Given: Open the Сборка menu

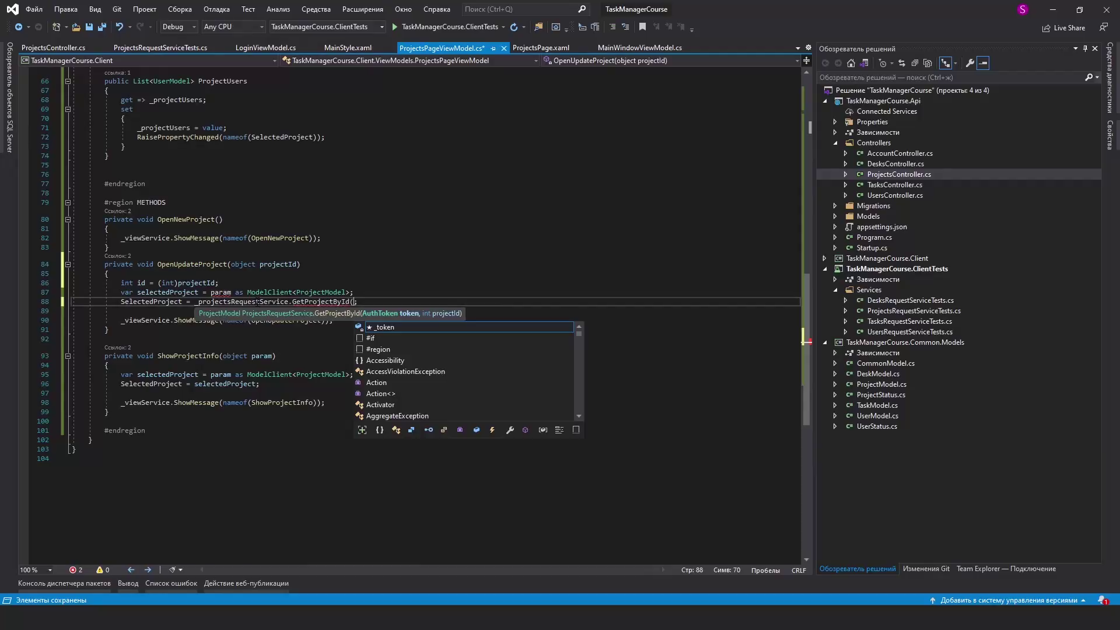Looking at the screenshot, I should (180, 9).
